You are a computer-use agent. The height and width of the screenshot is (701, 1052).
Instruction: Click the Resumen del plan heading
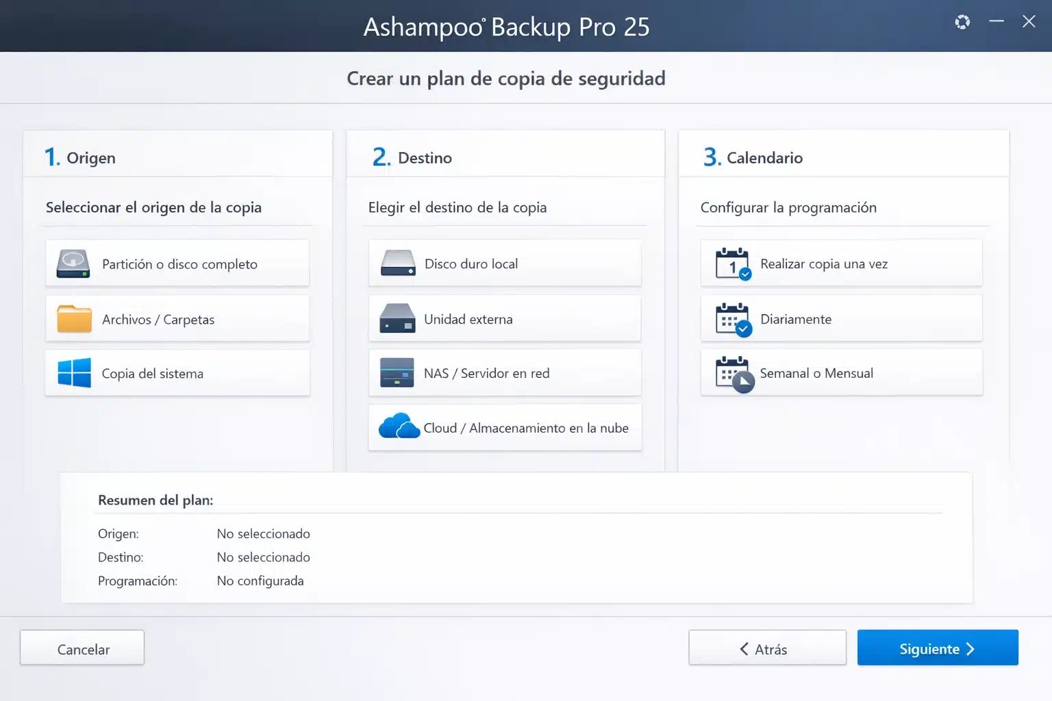(155, 500)
